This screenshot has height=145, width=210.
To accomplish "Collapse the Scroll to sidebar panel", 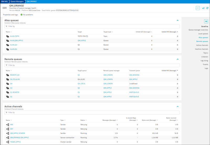I will (206, 21).
